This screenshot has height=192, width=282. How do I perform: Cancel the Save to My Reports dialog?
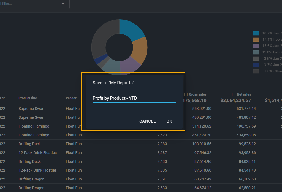pos(147,121)
